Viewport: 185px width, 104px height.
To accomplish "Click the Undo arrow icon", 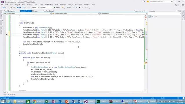I will [x=24, y=8].
